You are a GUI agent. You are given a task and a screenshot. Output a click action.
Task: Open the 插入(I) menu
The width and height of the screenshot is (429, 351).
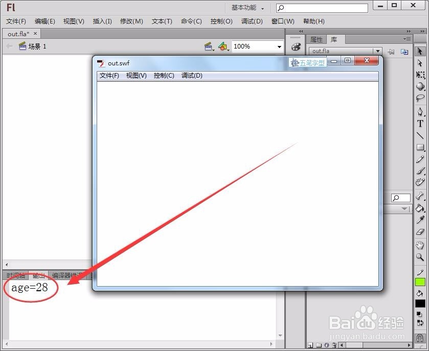coord(102,21)
